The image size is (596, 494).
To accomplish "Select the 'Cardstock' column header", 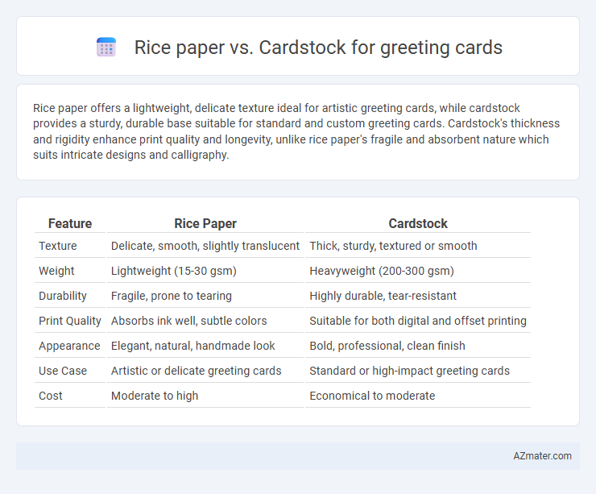I will coord(418,223).
